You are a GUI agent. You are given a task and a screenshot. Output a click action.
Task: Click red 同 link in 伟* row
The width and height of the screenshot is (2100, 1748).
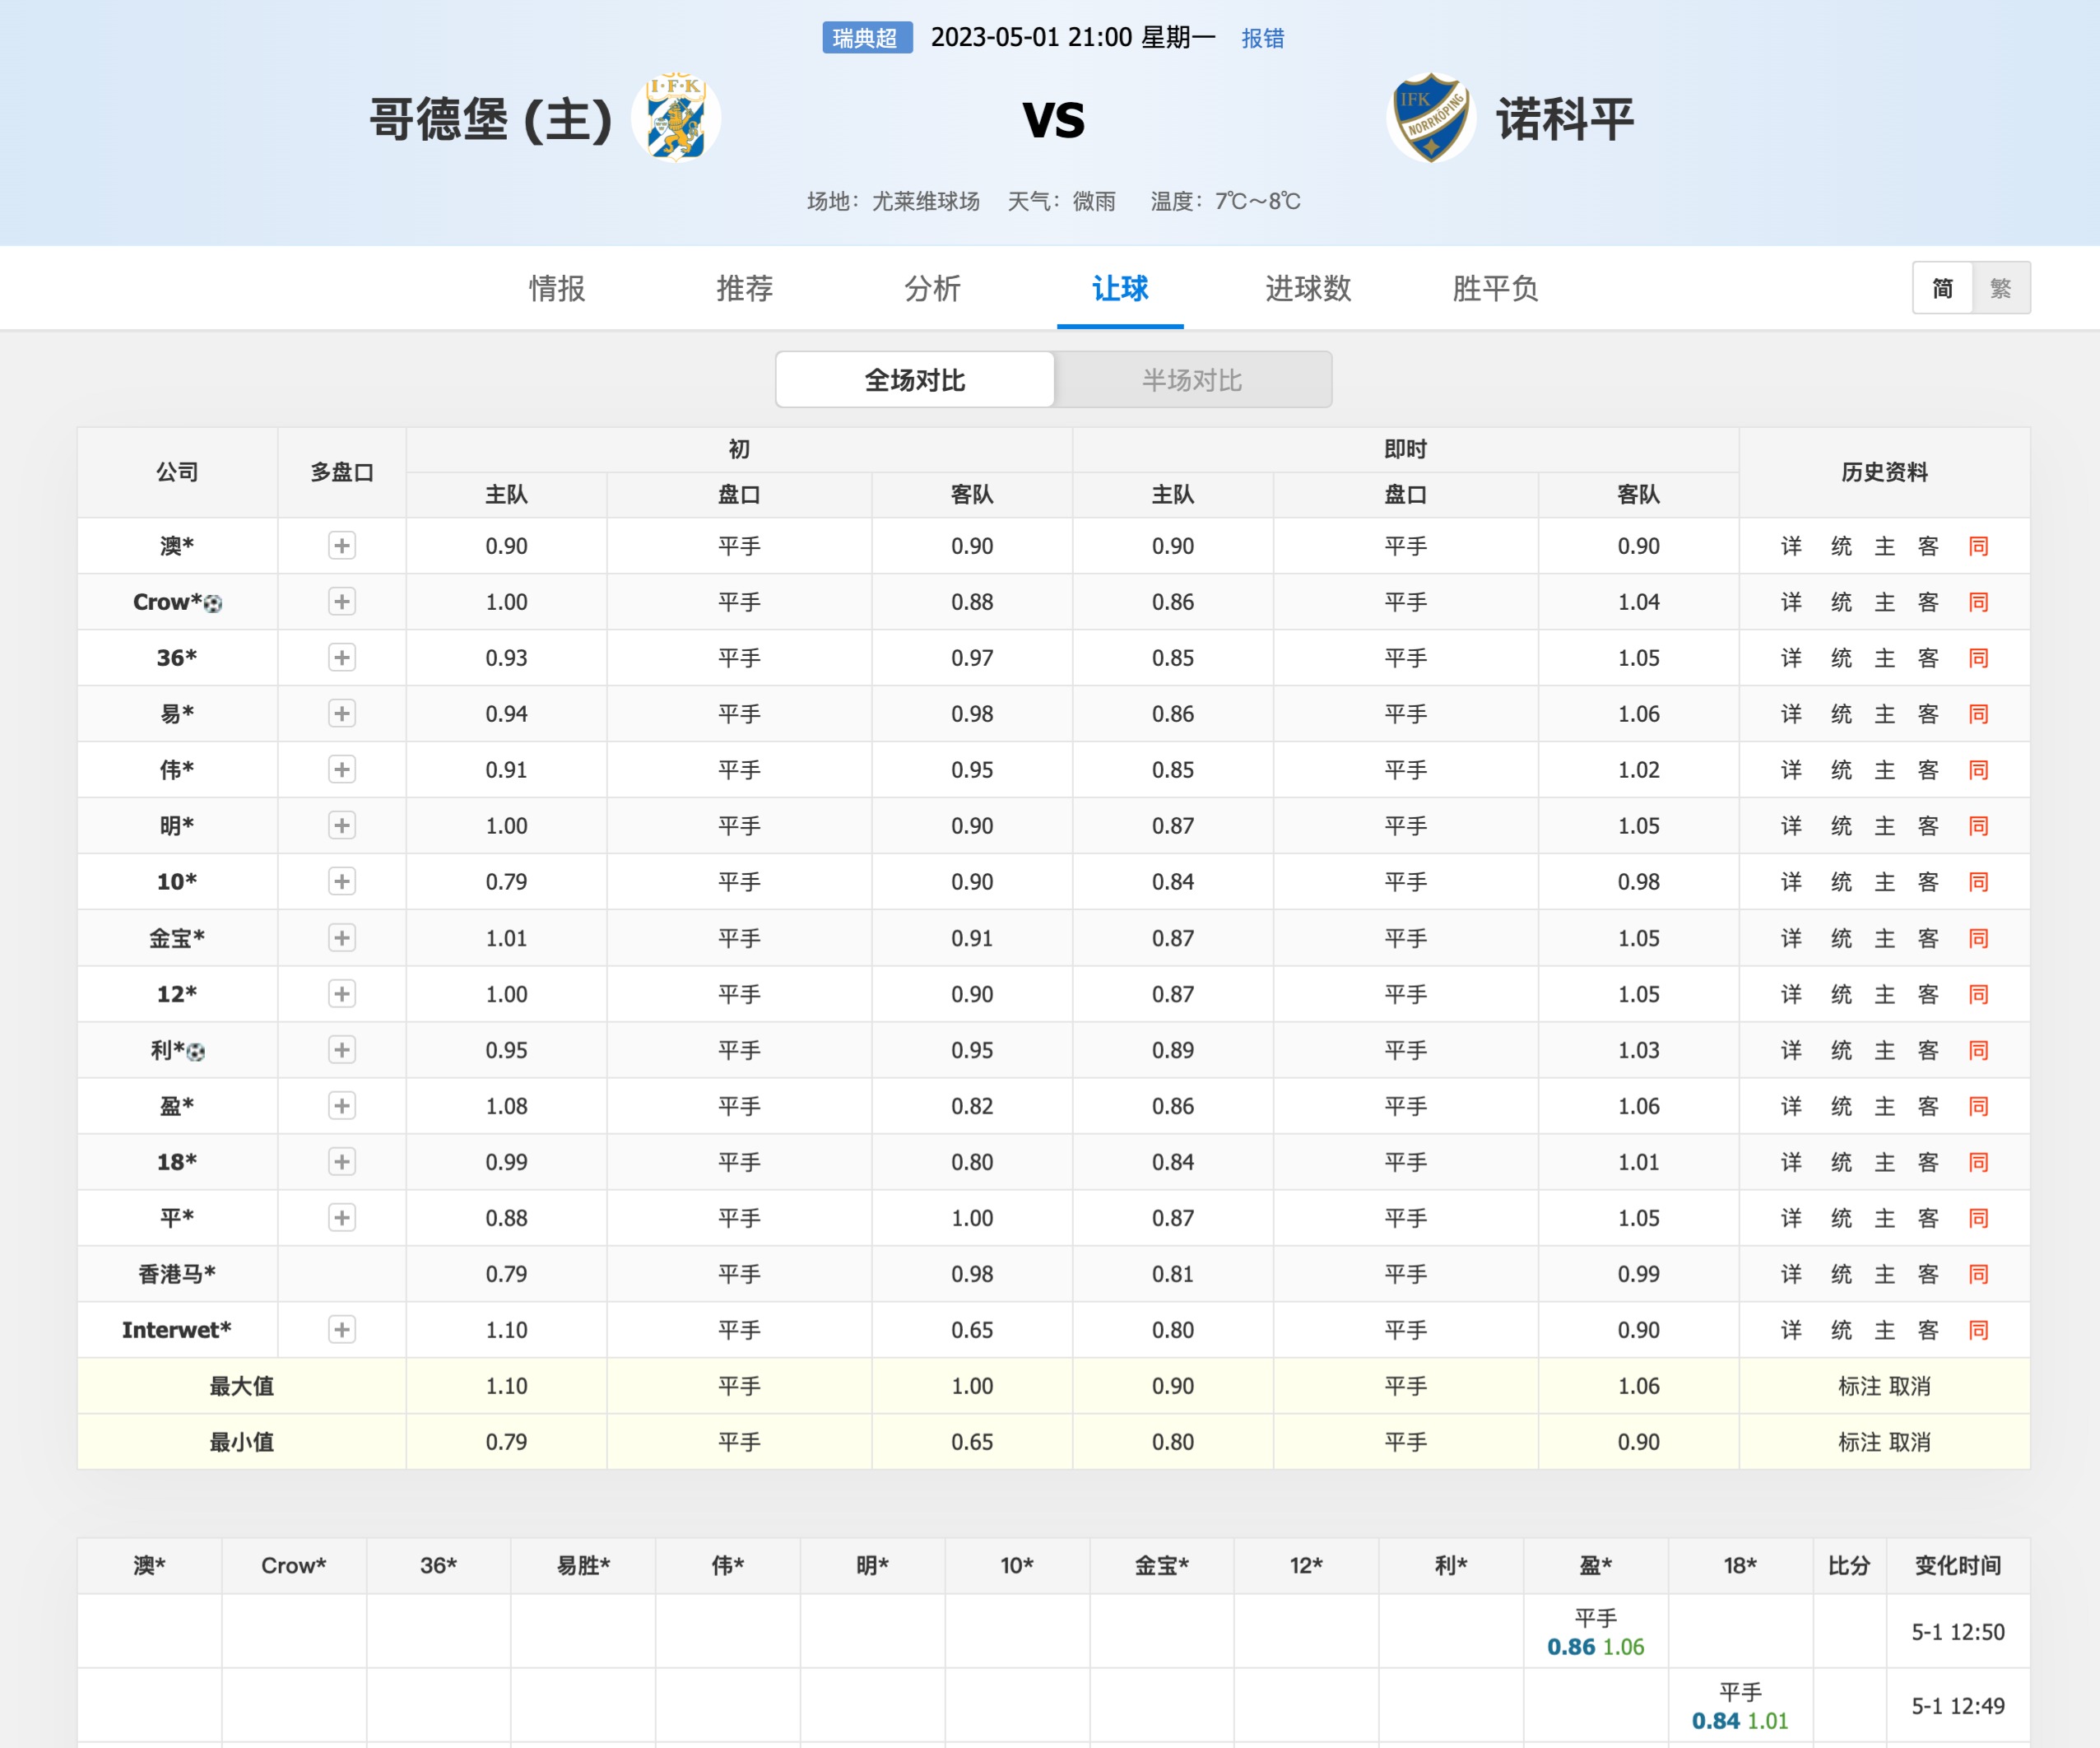point(1978,770)
